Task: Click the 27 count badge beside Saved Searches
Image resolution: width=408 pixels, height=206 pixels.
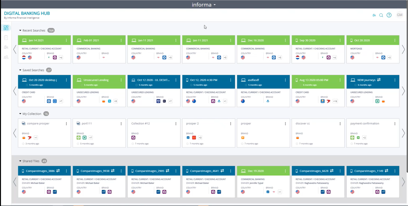Action: [x=49, y=70]
